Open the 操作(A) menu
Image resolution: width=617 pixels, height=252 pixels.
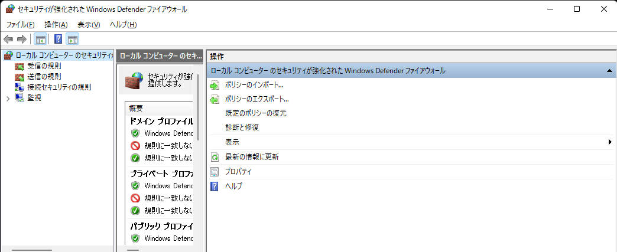[x=56, y=25]
